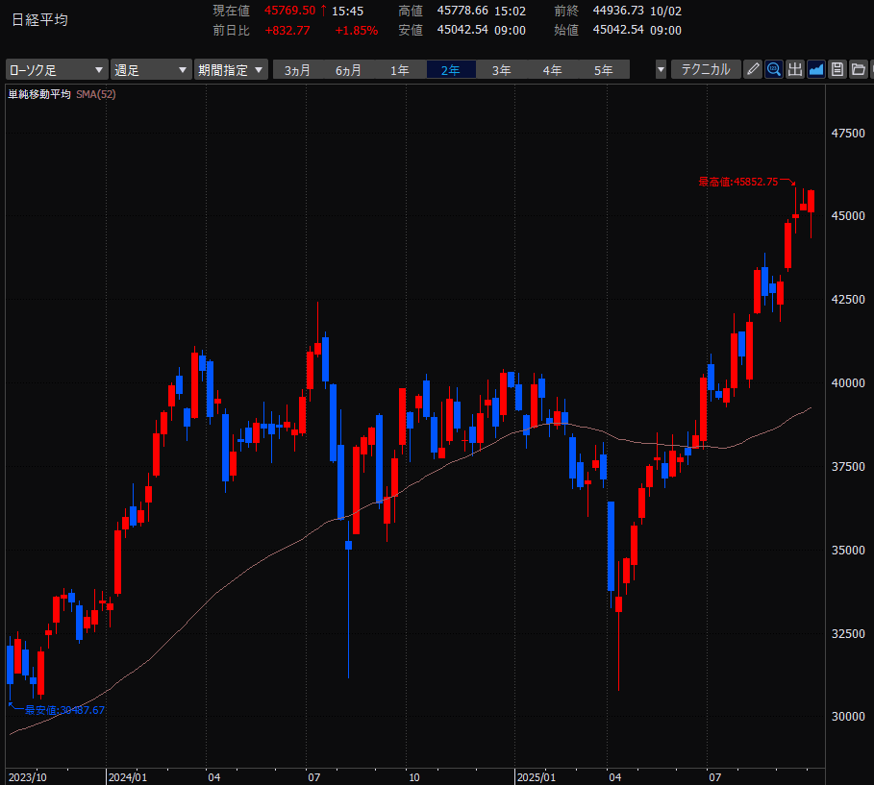Viewport: 874px width, 785px height.
Task: Click the previous close value 44936.73
Action: point(618,11)
